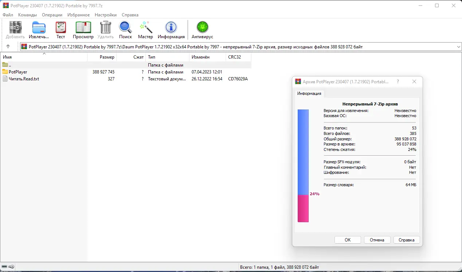Screen dimensions: 462x272
Task: Select the Извлечь (Extract) toolbar icon
Action: click(x=39, y=27)
